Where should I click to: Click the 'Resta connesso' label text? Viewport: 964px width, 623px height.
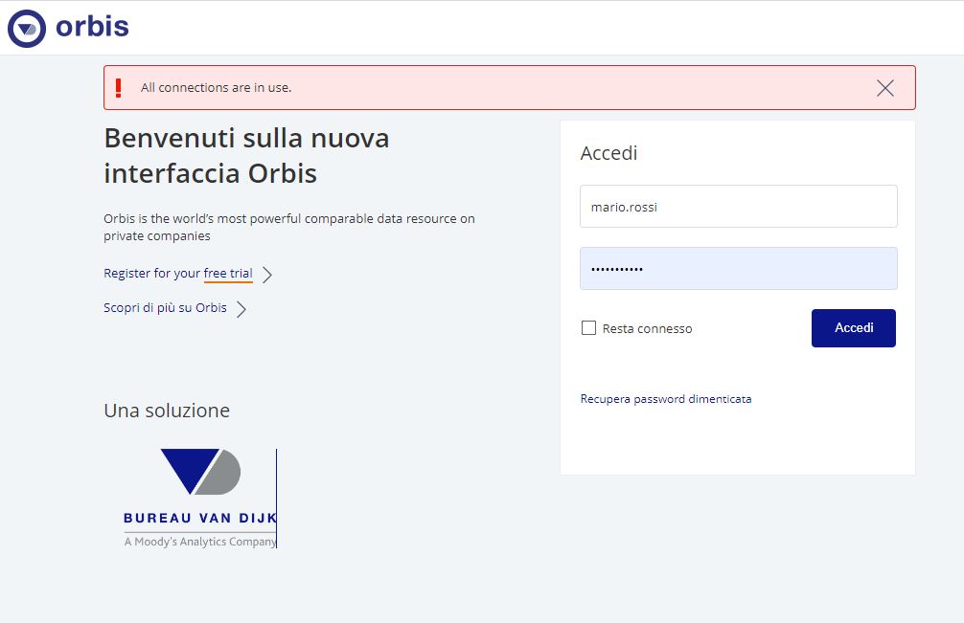tap(647, 329)
